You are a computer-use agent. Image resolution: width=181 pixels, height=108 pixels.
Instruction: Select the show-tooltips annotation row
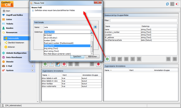pyautogui.click(x=72, y=84)
